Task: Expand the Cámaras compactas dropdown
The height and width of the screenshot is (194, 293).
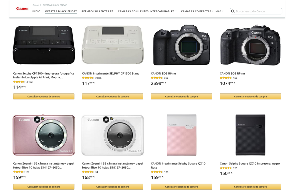Action: pyautogui.click(x=197, y=11)
